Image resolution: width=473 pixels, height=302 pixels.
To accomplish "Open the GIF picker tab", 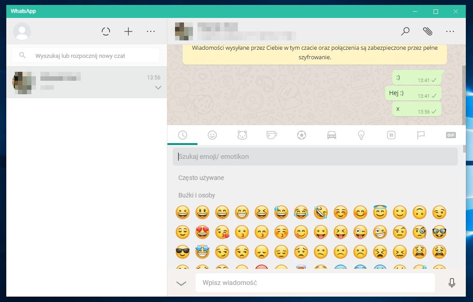I will (451, 135).
